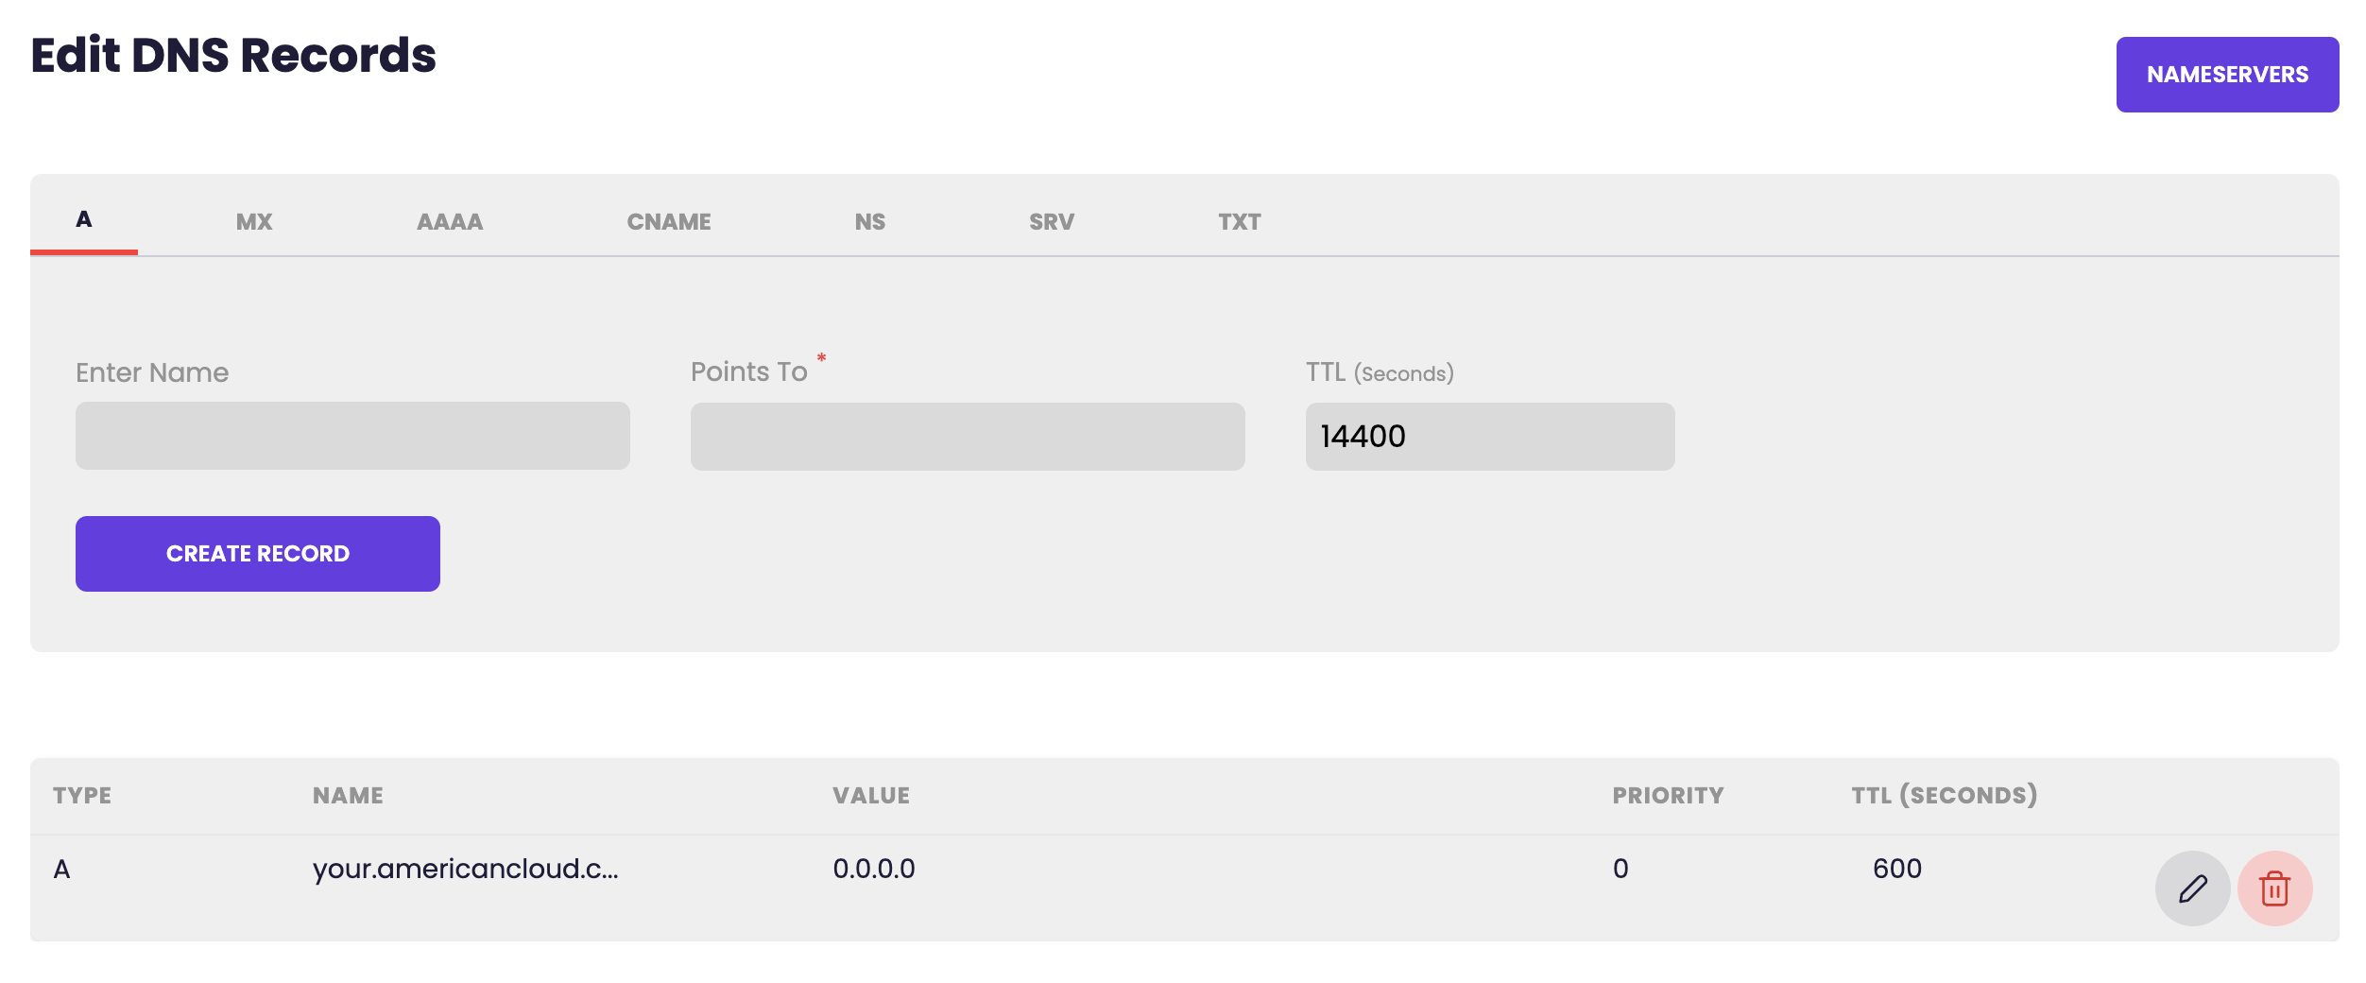Screen dimensions: 2366x983
Task: Click the NAME column header
Action: tap(348, 796)
